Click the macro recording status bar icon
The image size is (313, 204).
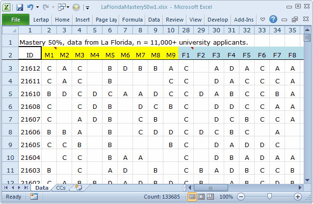34,197
